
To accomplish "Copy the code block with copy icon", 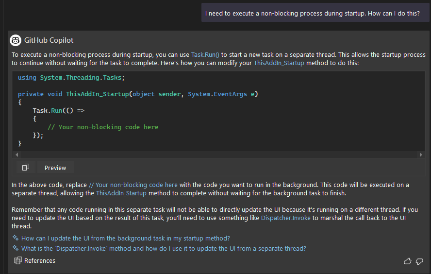I will coord(26,167).
